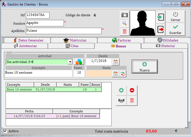Image resolution: width=191 pixels, height=137 pixels.
Task: Click the (+1 pass) Bono 10 sesiones entry
Action: click(76, 116)
